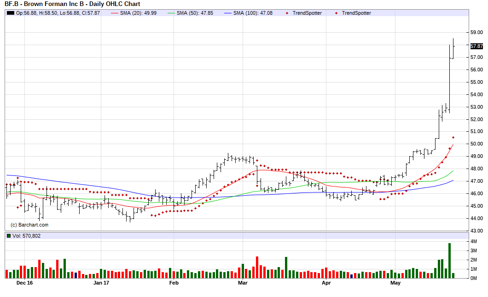488x297 pixels.
Task: Click the Dec 16 date axis label
Action: tap(24, 283)
